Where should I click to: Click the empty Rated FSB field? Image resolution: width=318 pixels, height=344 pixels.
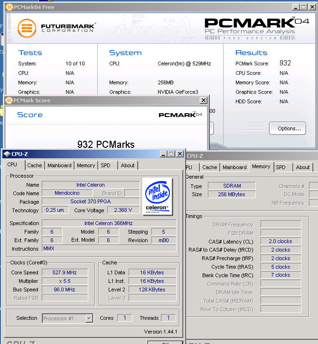click(65, 298)
